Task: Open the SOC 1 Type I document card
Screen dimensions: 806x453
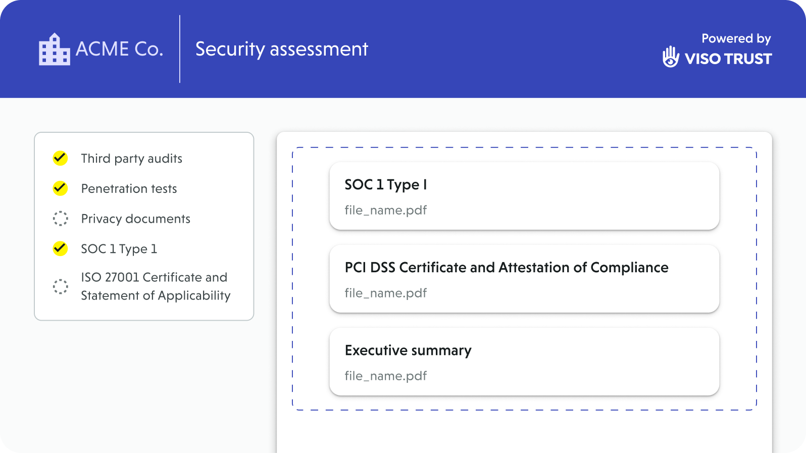Action: pyautogui.click(x=524, y=196)
